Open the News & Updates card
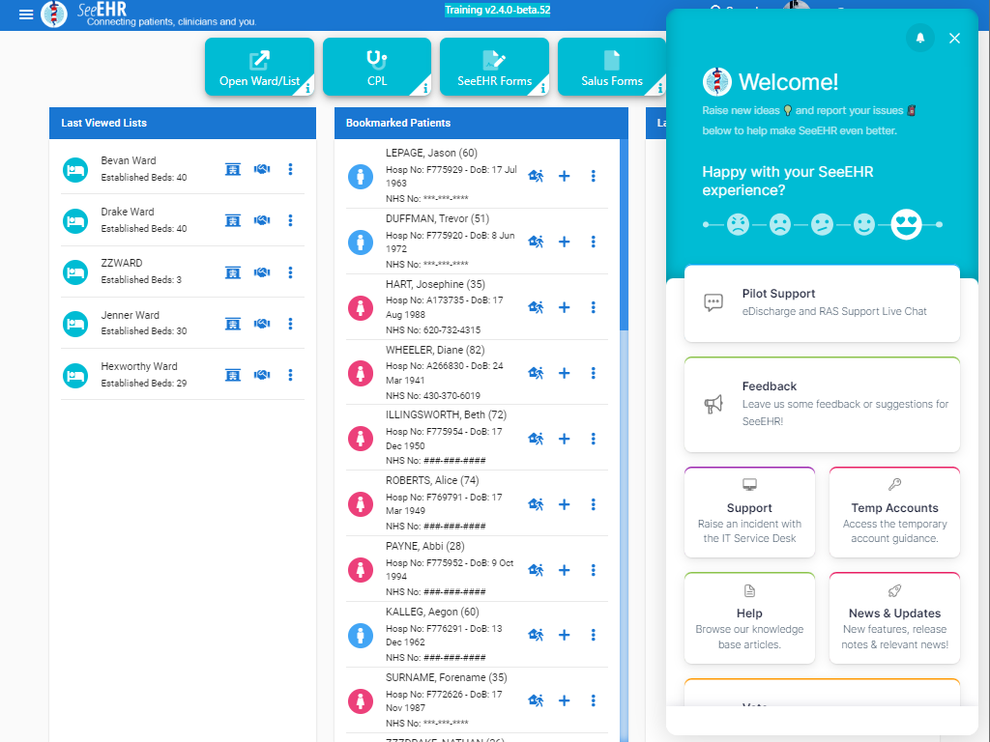The height and width of the screenshot is (742, 990). tap(894, 618)
